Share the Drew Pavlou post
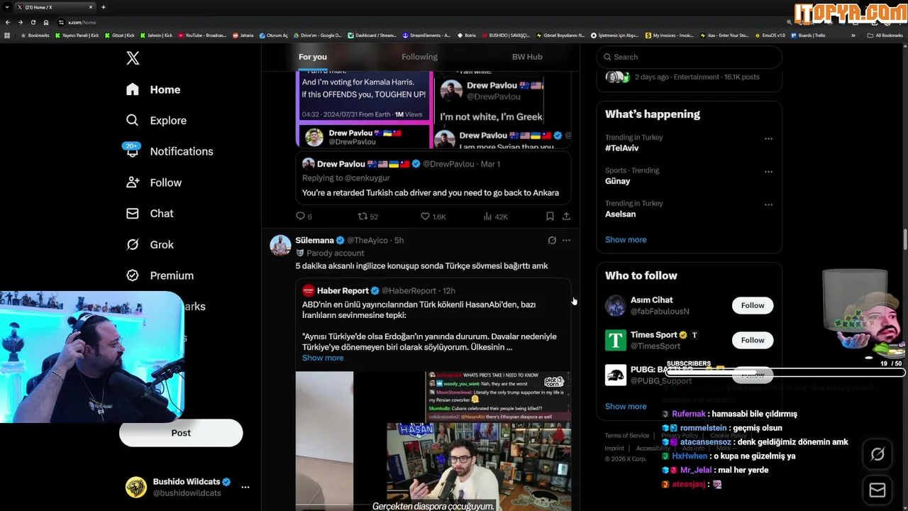 (x=566, y=216)
